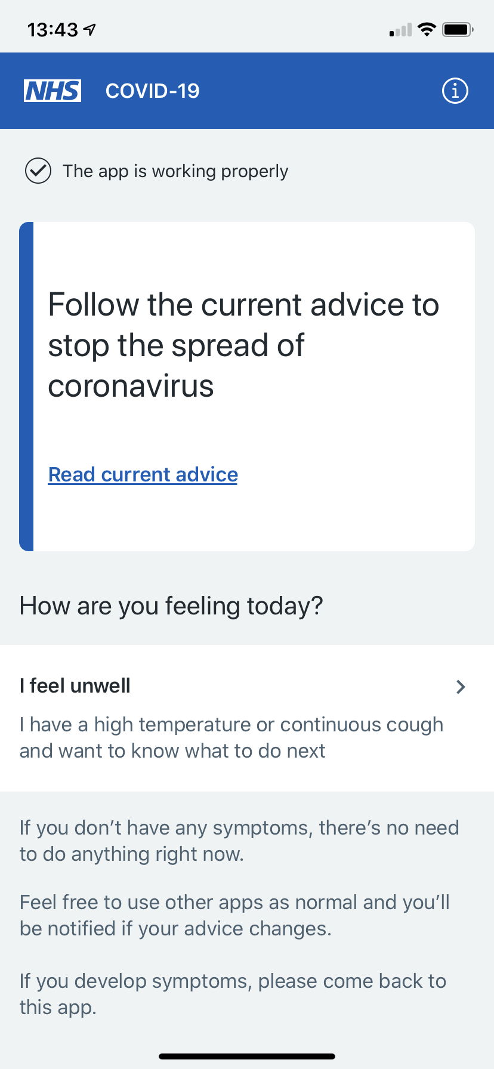This screenshot has width=494, height=1069.
Task: Tap "The app is working properly" status text
Action: tap(175, 171)
